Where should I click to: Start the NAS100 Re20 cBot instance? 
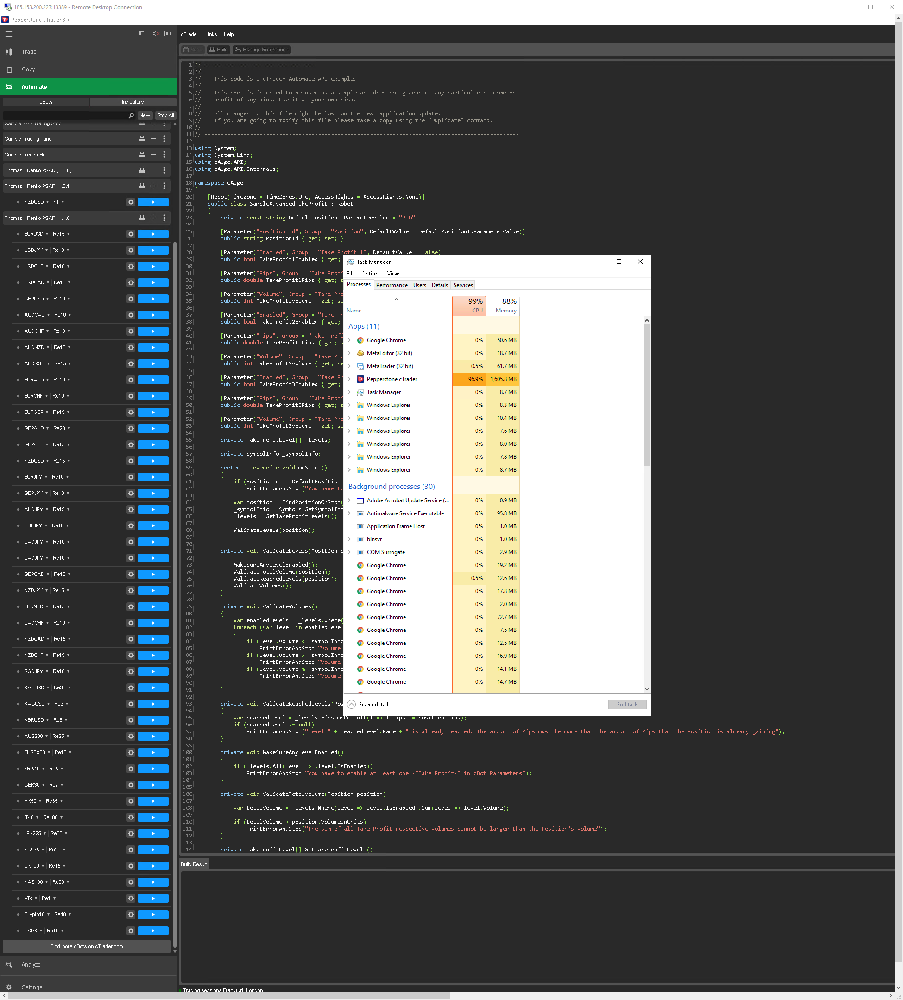click(153, 882)
